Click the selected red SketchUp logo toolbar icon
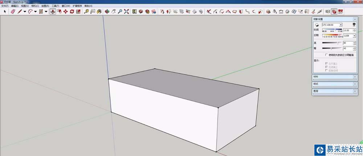Viewport: 363px width, 156px height. pyautogui.click(x=334, y=12)
